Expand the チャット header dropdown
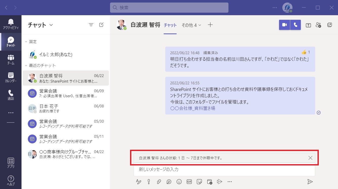Viewport: 338px width, 189px height. [51, 25]
